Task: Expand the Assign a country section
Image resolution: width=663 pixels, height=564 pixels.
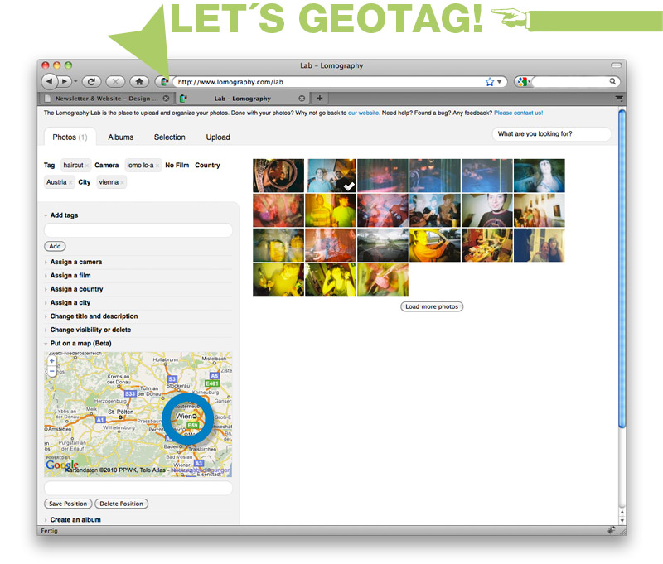Action: pyautogui.click(x=76, y=289)
